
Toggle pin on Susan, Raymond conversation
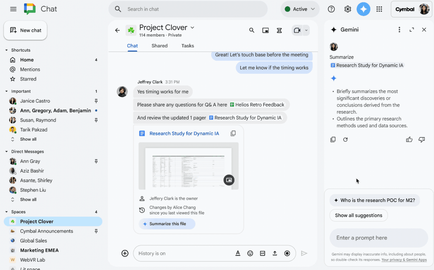tap(96, 120)
